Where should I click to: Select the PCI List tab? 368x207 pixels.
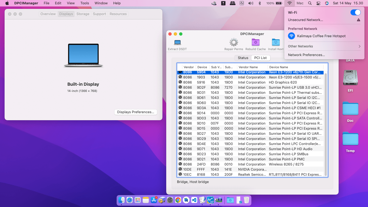(261, 58)
